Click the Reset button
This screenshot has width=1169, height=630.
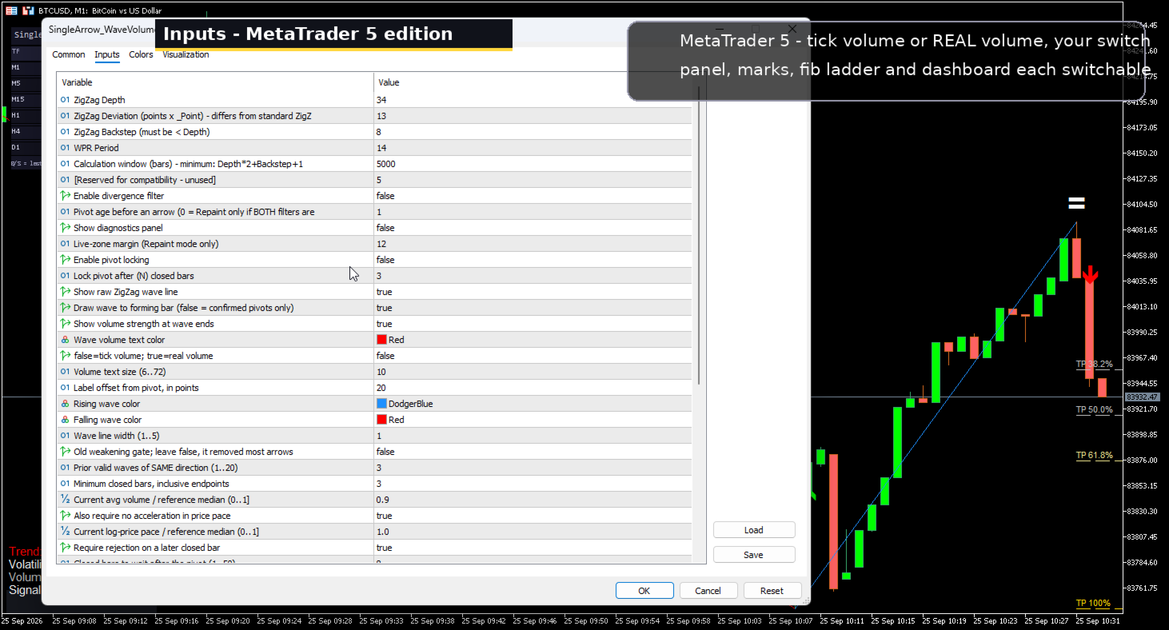coord(772,591)
